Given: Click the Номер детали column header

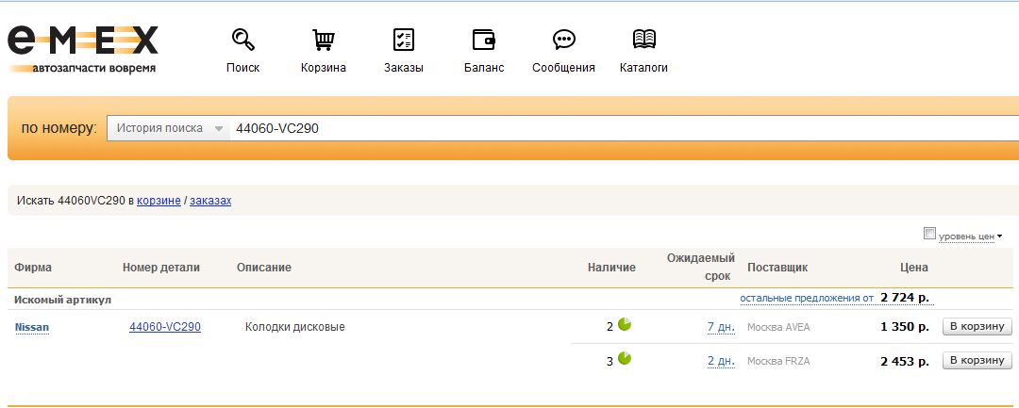Looking at the screenshot, I should pos(161,268).
